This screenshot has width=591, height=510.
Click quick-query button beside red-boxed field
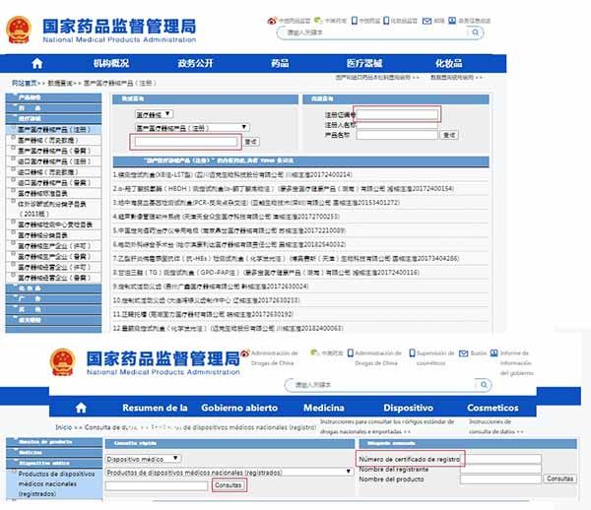pos(251,142)
